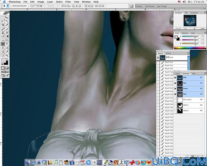Select the Eraser tool
207x166 pixels.
(x=3, y=36)
